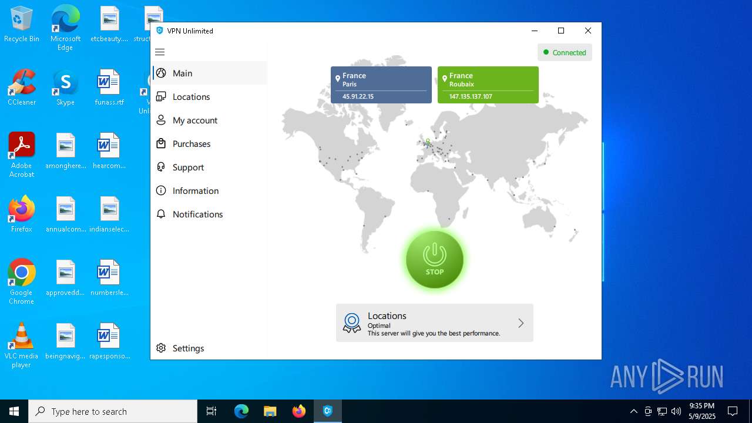
Task: Select the funass.rtf desktop file
Action: click(109, 88)
